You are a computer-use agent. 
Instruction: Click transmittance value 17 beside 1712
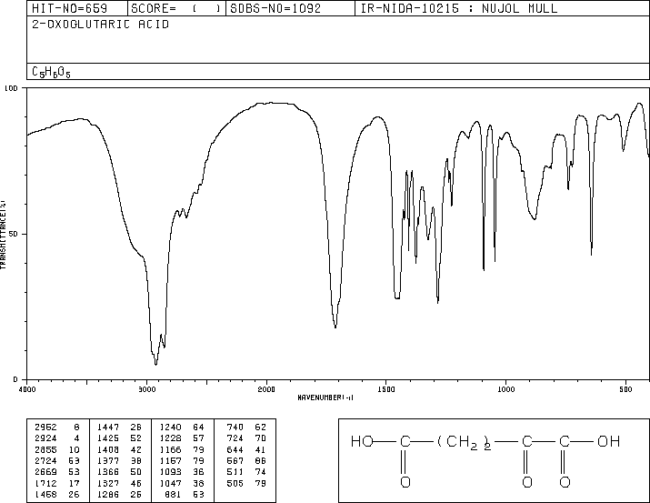[75, 483]
